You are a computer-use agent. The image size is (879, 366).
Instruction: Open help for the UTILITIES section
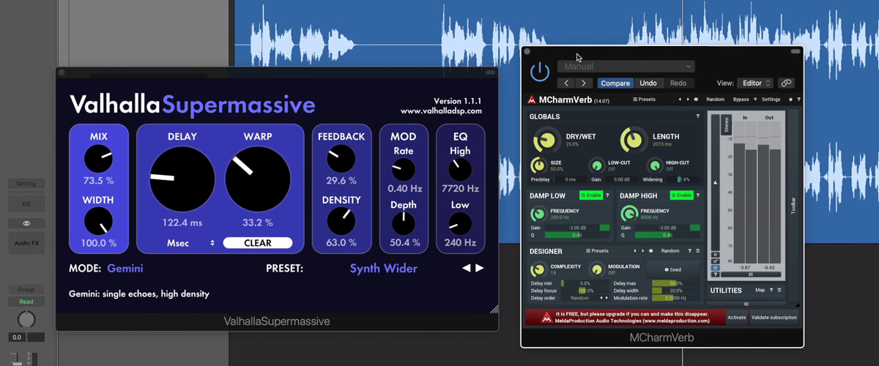[x=771, y=290]
